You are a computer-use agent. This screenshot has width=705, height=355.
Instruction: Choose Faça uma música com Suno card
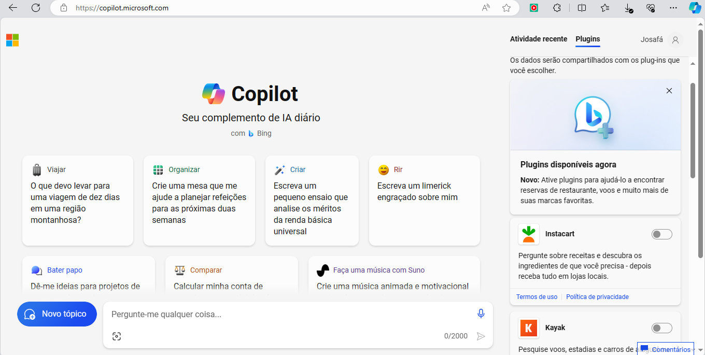point(394,276)
